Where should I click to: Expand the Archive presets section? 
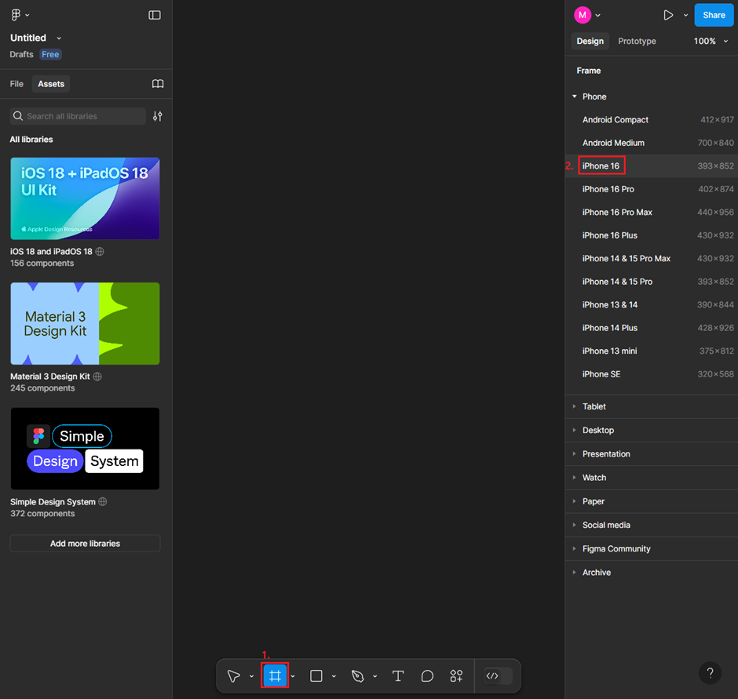click(x=574, y=573)
